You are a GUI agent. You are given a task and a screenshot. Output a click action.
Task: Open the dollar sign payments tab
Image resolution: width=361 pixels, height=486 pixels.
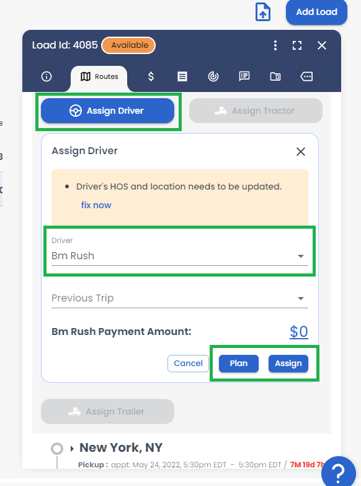[151, 76]
